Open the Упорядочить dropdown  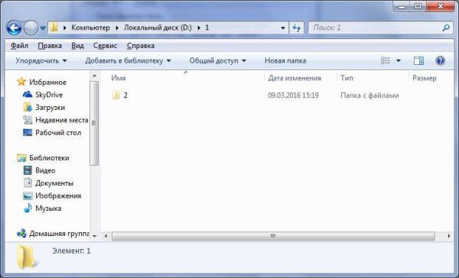[x=41, y=61]
